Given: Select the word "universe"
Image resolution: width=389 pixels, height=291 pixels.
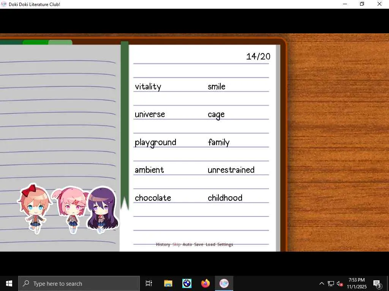Looking at the screenshot, I should pos(150,114).
